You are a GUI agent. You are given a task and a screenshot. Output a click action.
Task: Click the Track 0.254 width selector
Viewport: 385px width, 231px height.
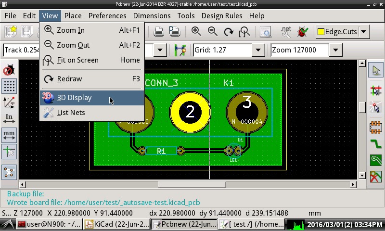[x=22, y=50]
